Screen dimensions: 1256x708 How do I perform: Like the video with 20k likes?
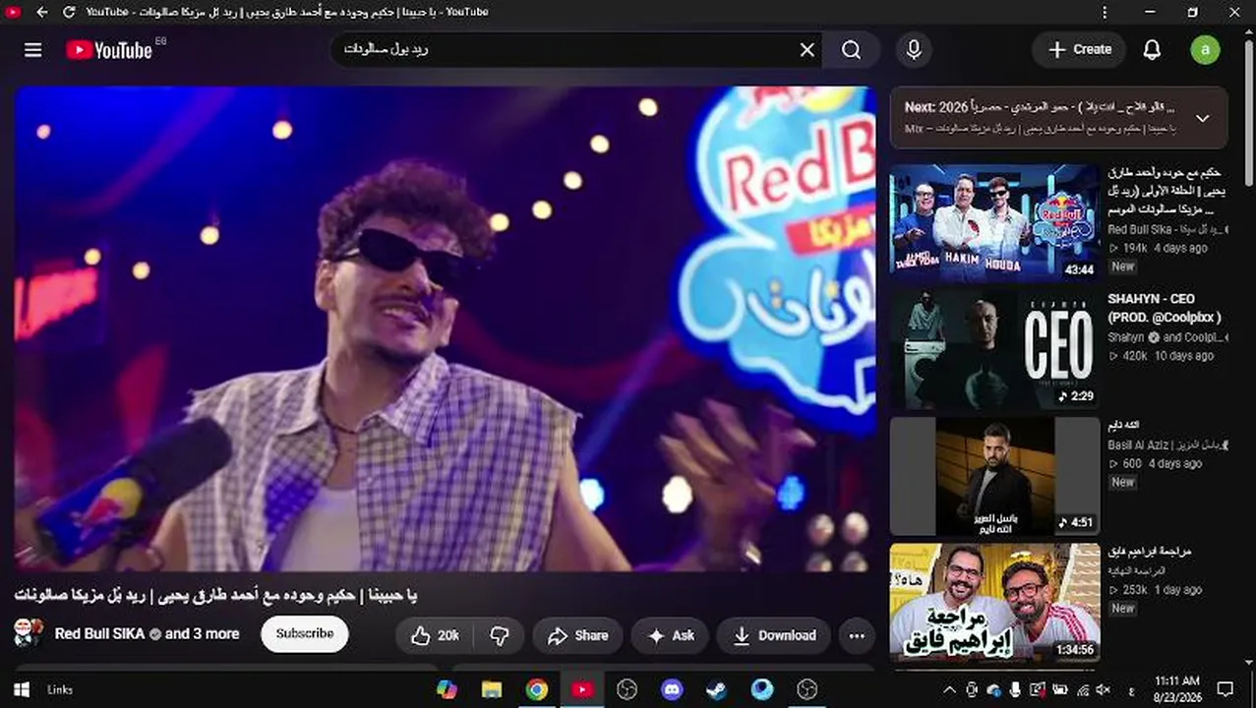pyautogui.click(x=436, y=635)
